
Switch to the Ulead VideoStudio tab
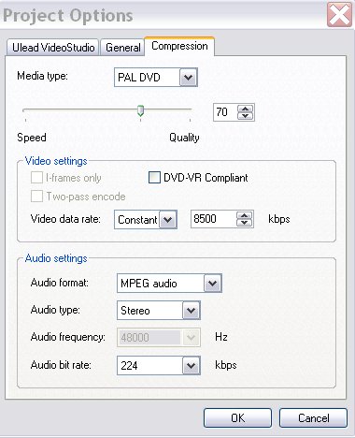(x=53, y=48)
